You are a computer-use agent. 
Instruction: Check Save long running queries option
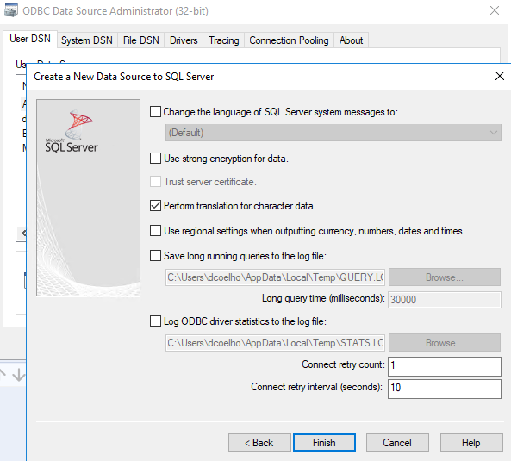pyautogui.click(x=155, y=256)
